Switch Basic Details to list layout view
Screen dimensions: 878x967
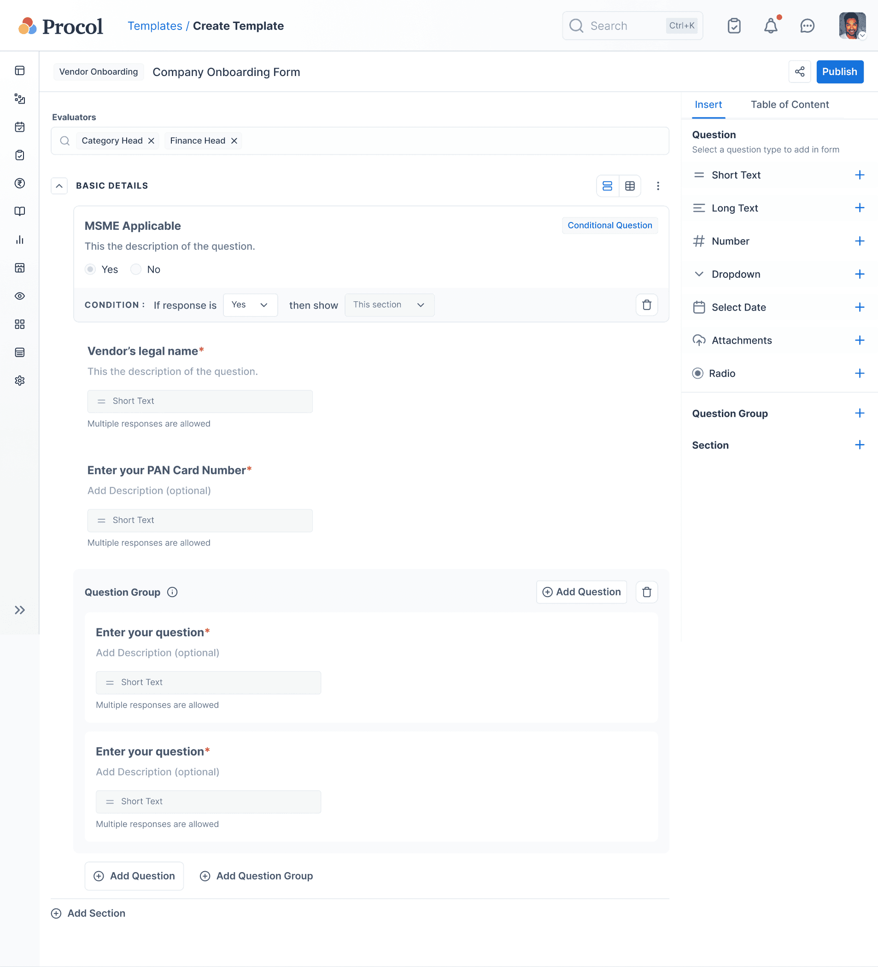607,186
